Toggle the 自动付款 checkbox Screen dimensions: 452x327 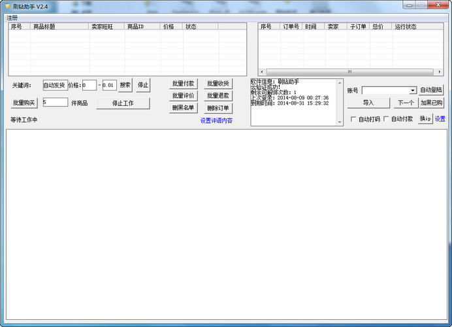point(386,119)
